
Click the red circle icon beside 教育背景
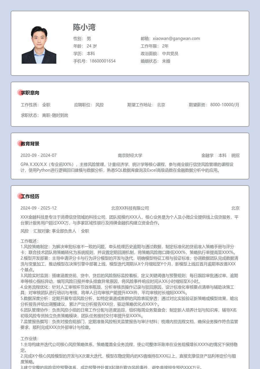point(20,144)
